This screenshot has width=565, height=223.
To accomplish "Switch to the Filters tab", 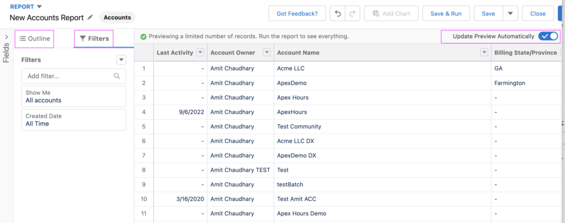I will click(94, 39).
